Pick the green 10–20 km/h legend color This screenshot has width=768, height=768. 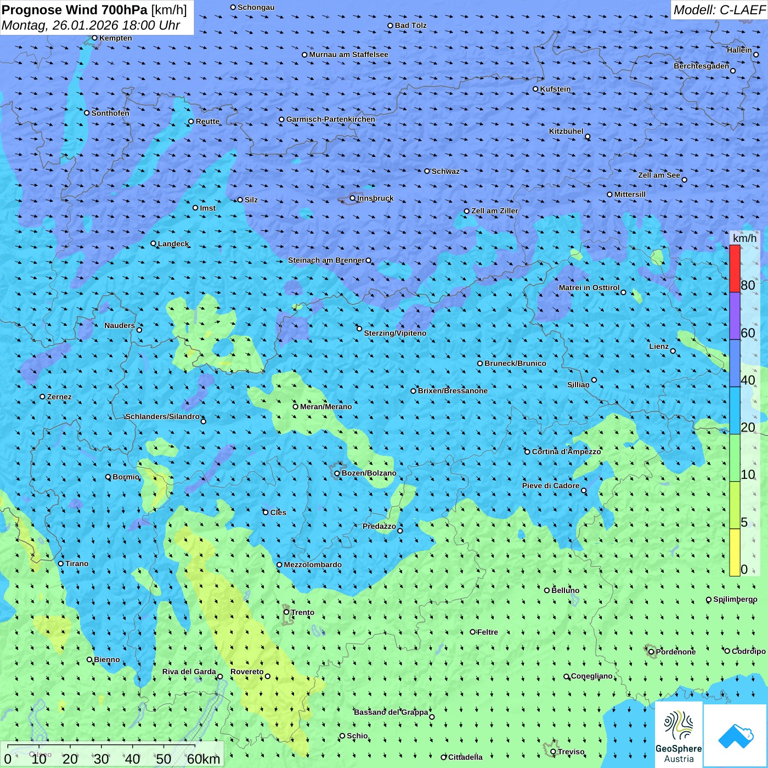(735, 458)
